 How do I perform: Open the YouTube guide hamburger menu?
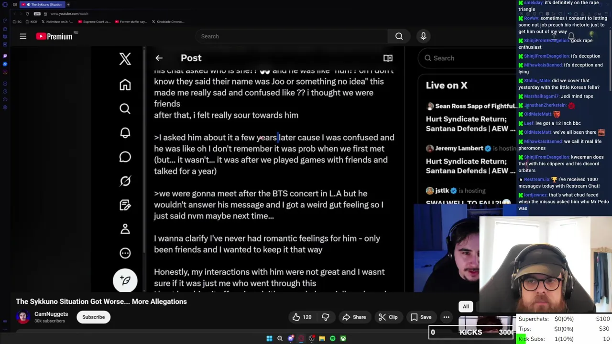tap(23, 36)
